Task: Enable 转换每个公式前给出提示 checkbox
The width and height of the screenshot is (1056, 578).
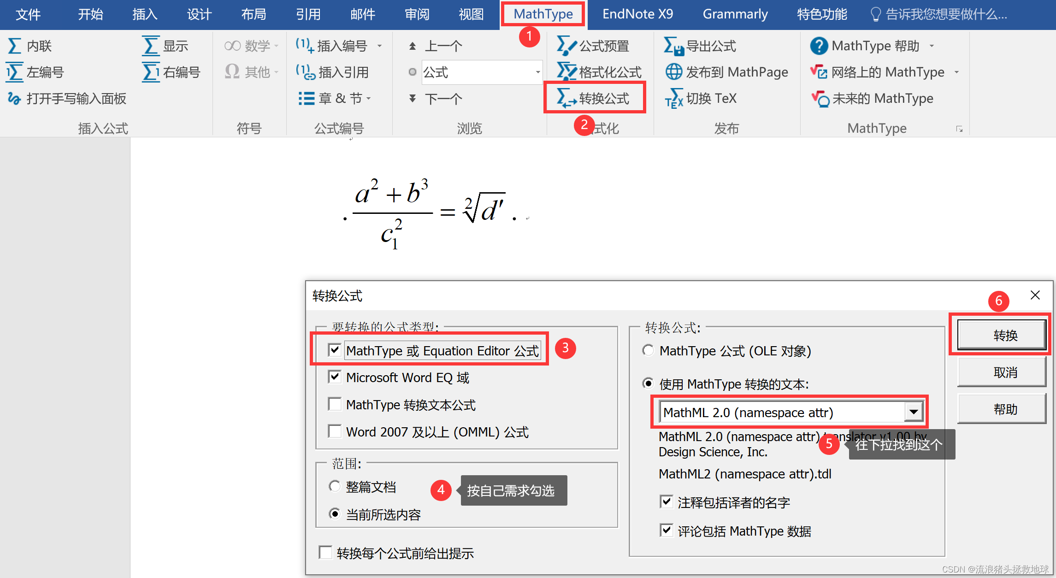Action: (325, 552)
